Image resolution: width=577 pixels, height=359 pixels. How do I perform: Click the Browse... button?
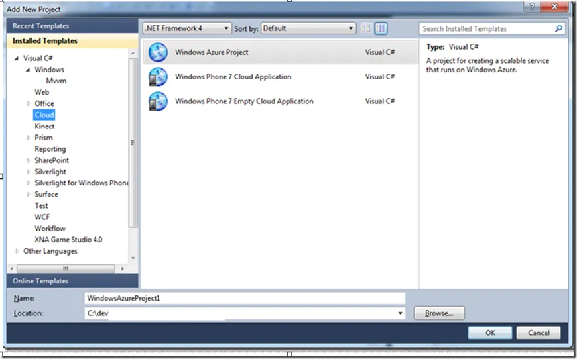tap(439, 313)
